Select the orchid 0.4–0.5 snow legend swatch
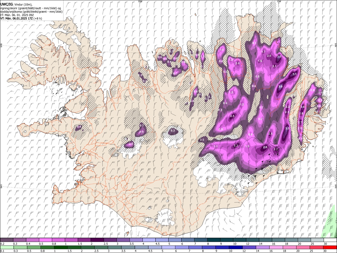Image resolution: width=337 pixels, height=253 pixels. click(x=32, y=240)
